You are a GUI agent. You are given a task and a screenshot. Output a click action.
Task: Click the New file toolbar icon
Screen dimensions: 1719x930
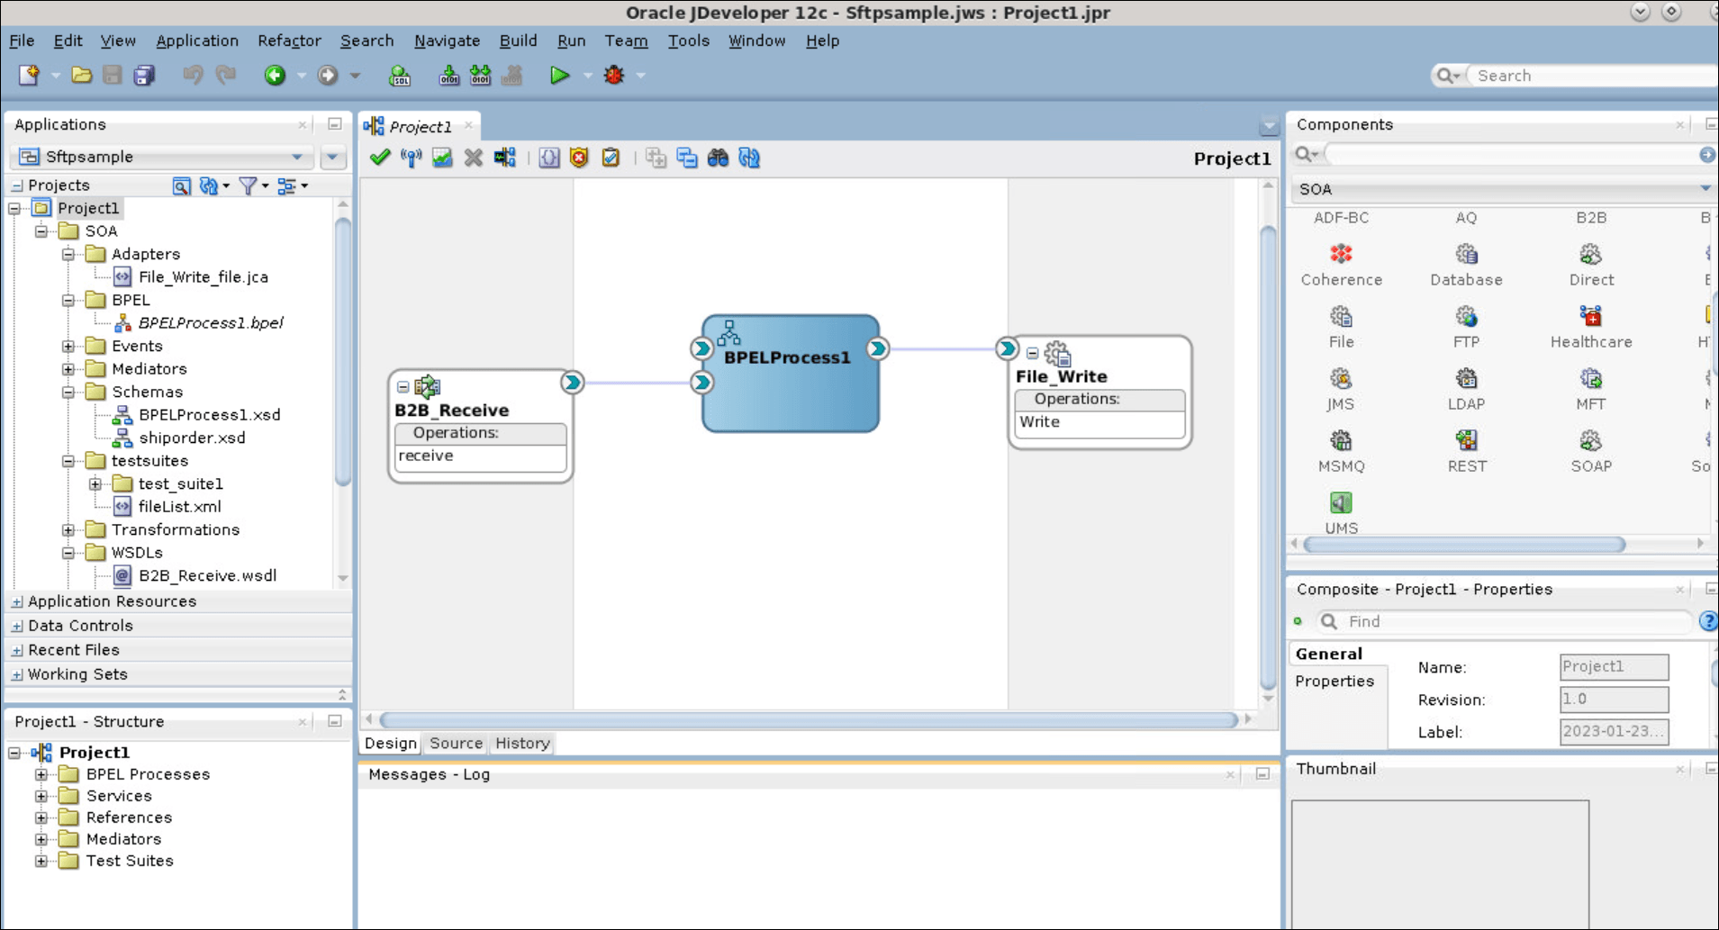29,76
